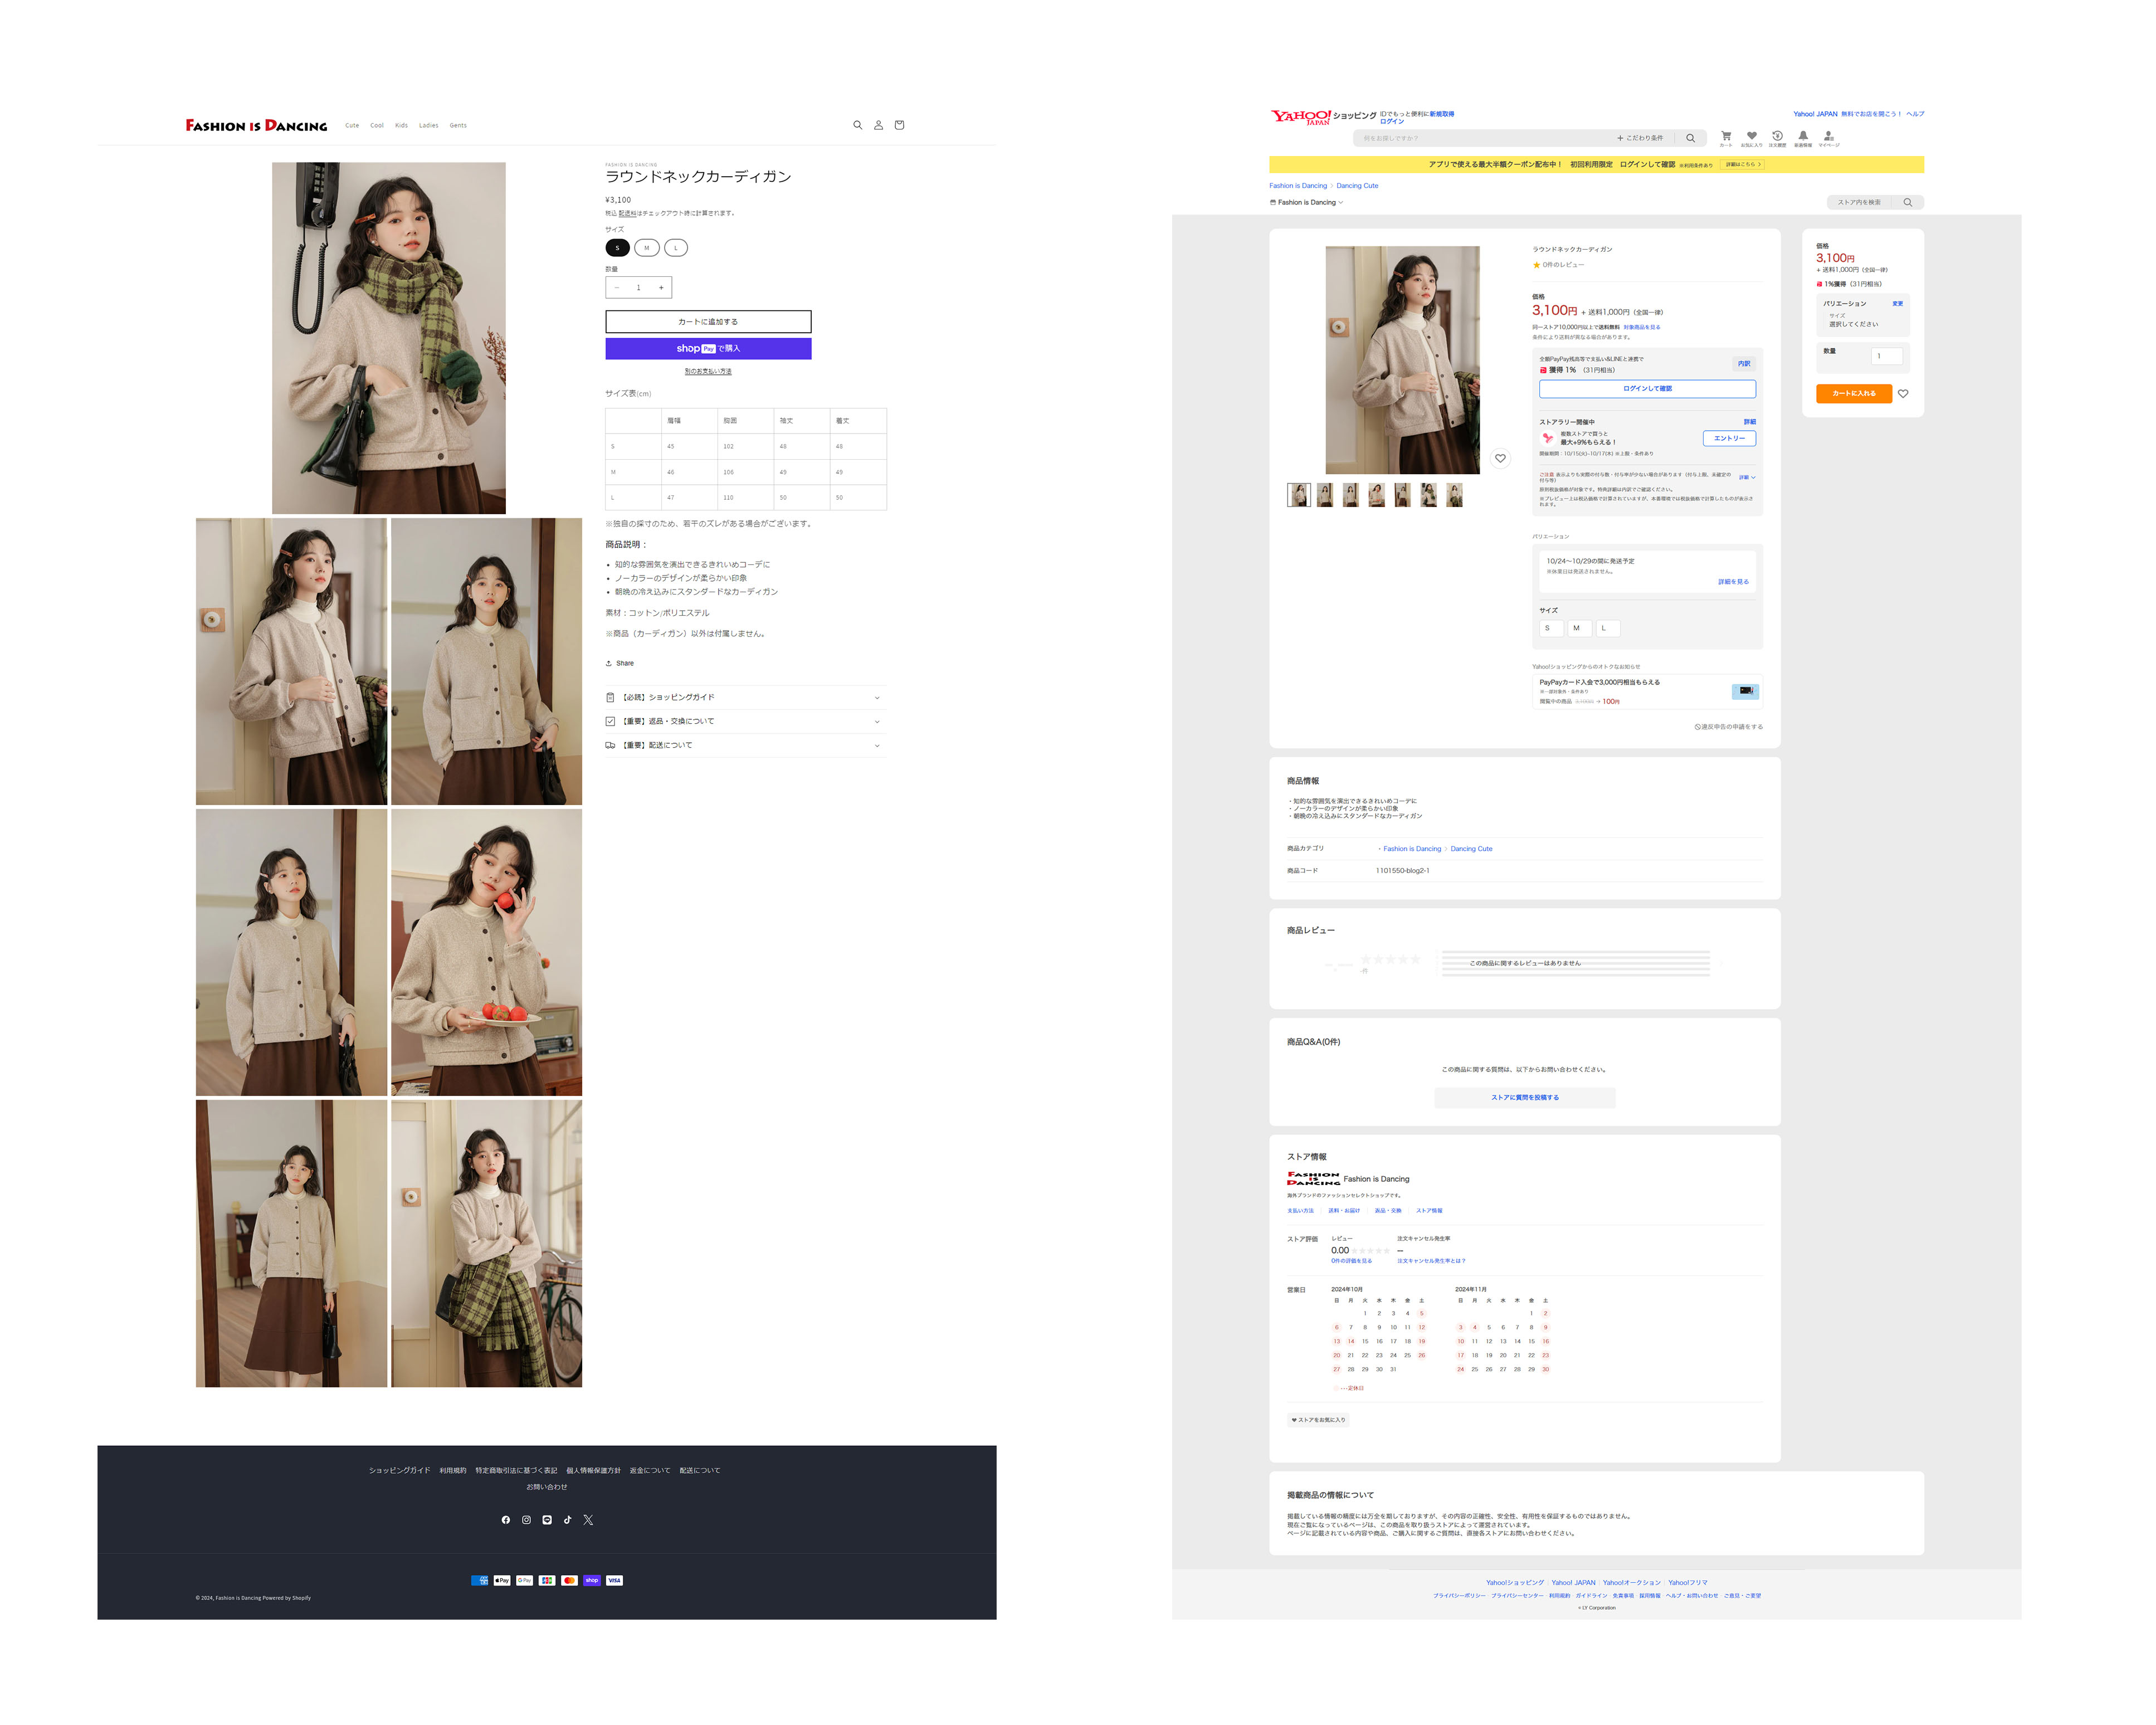Open 注文履歴 order history icon
2156x1725 pixels.
coord(1777,136)
